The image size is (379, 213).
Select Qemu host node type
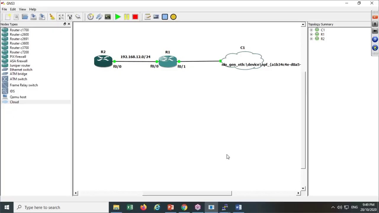(18, 97)
